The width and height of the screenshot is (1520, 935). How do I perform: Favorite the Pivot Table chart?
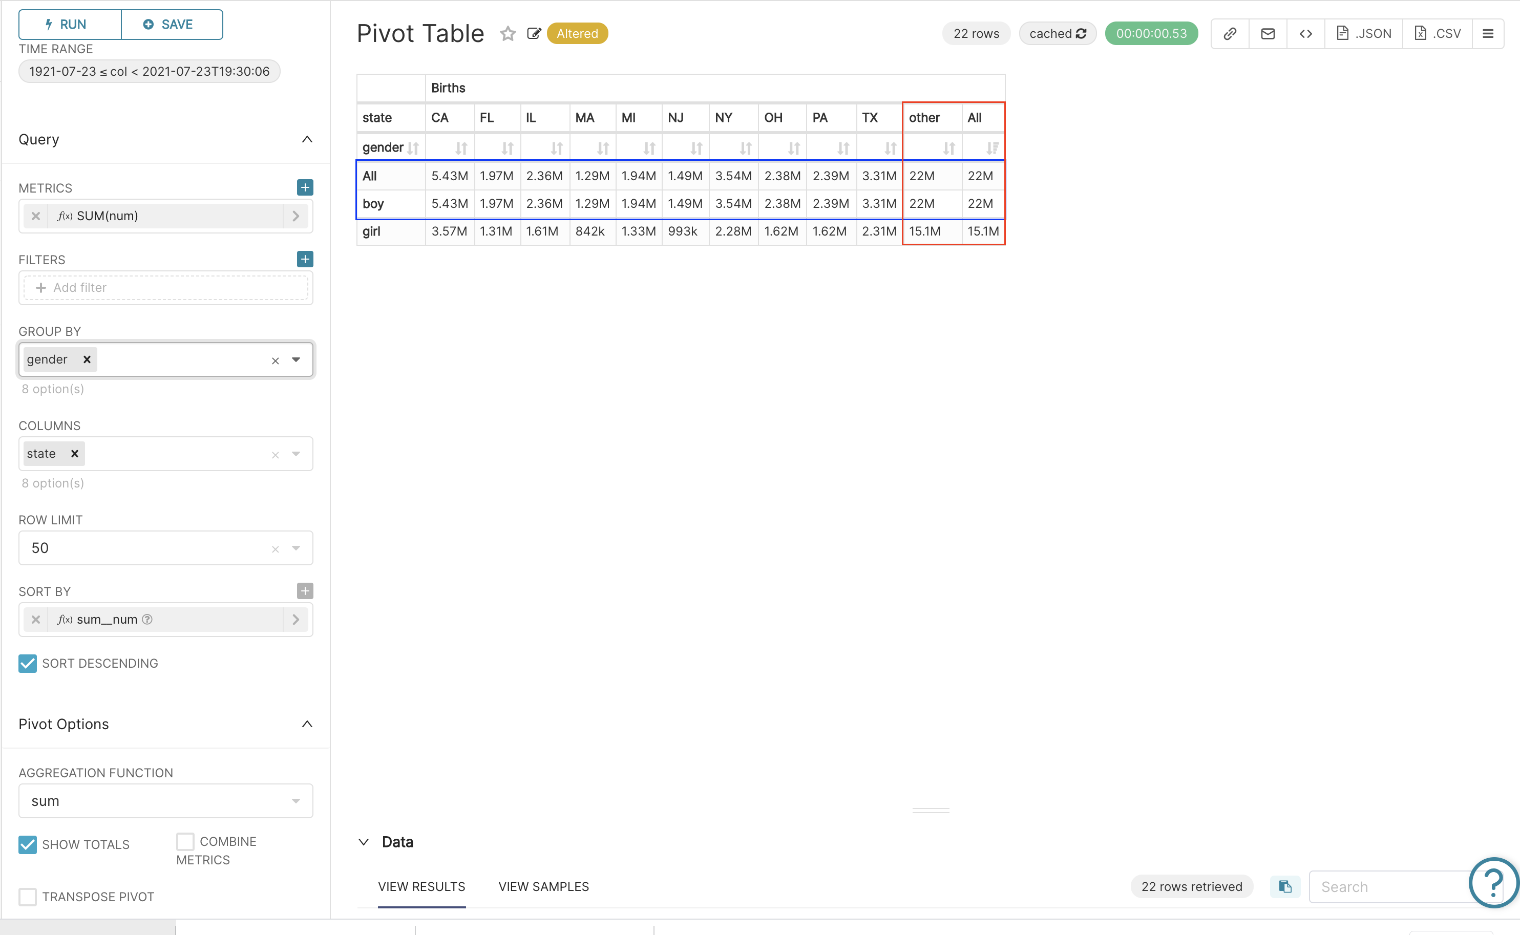pos(507,34)
